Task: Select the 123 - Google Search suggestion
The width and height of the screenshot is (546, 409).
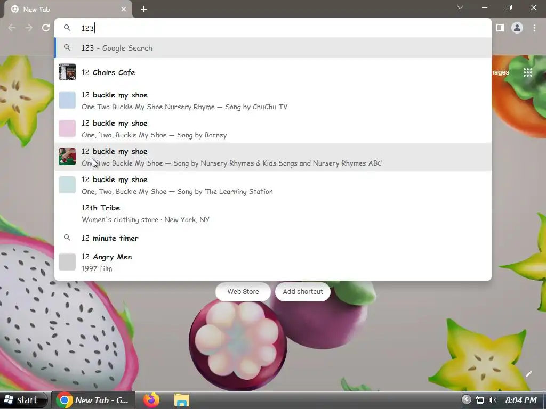Action: pos(272,48)
